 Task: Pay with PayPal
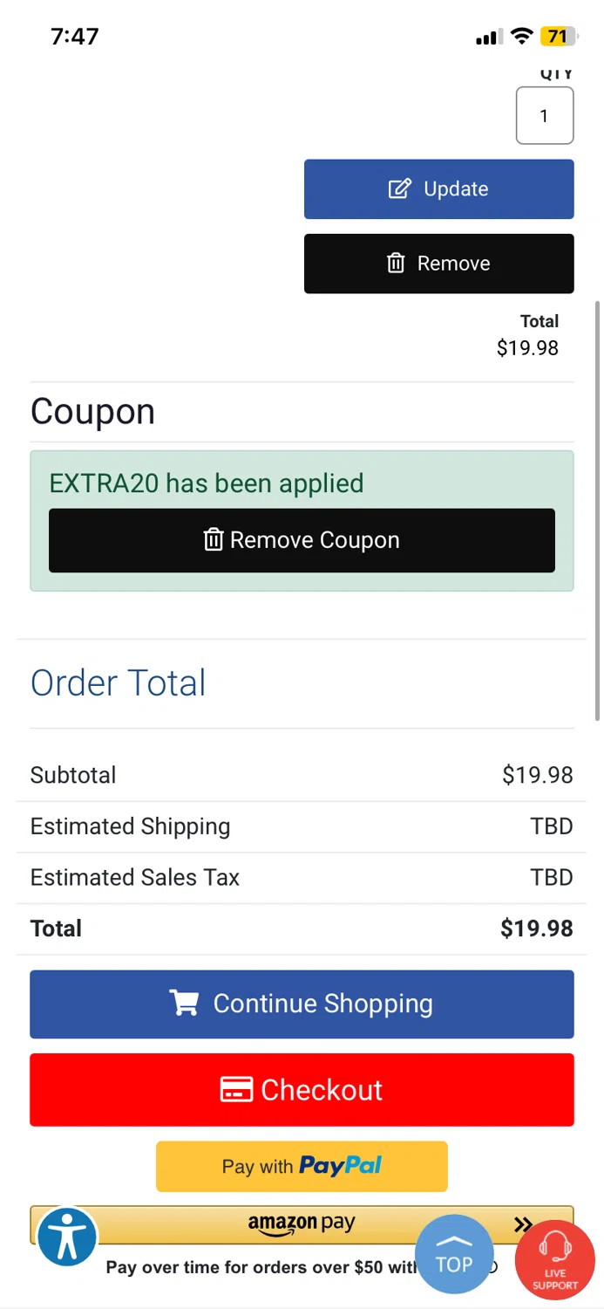(x=302, y=1166)
